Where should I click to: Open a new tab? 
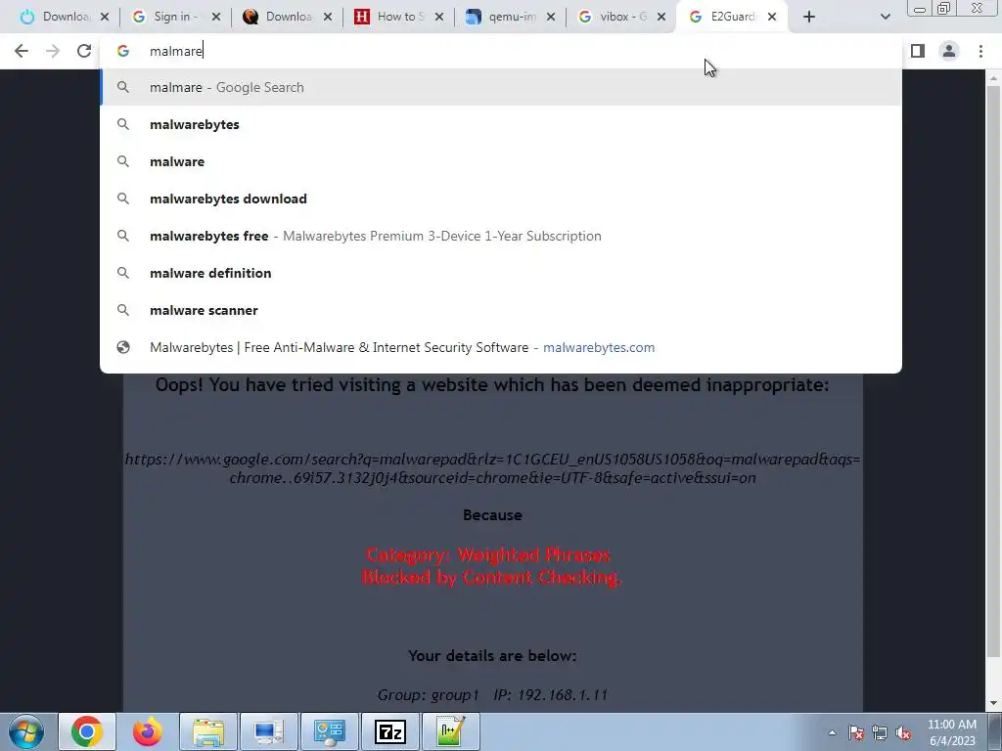[x=809, y=17]
